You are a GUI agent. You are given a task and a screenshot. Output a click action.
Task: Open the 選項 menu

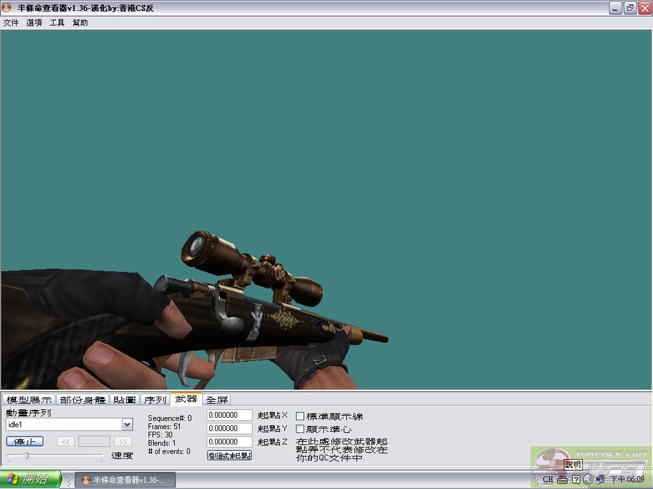(34, 23)
